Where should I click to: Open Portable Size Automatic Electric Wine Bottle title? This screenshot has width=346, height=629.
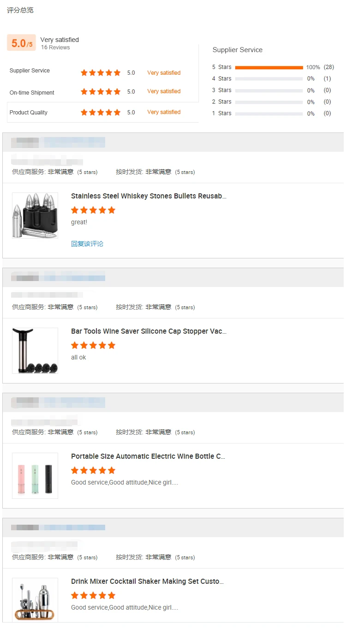pos(148,456)
